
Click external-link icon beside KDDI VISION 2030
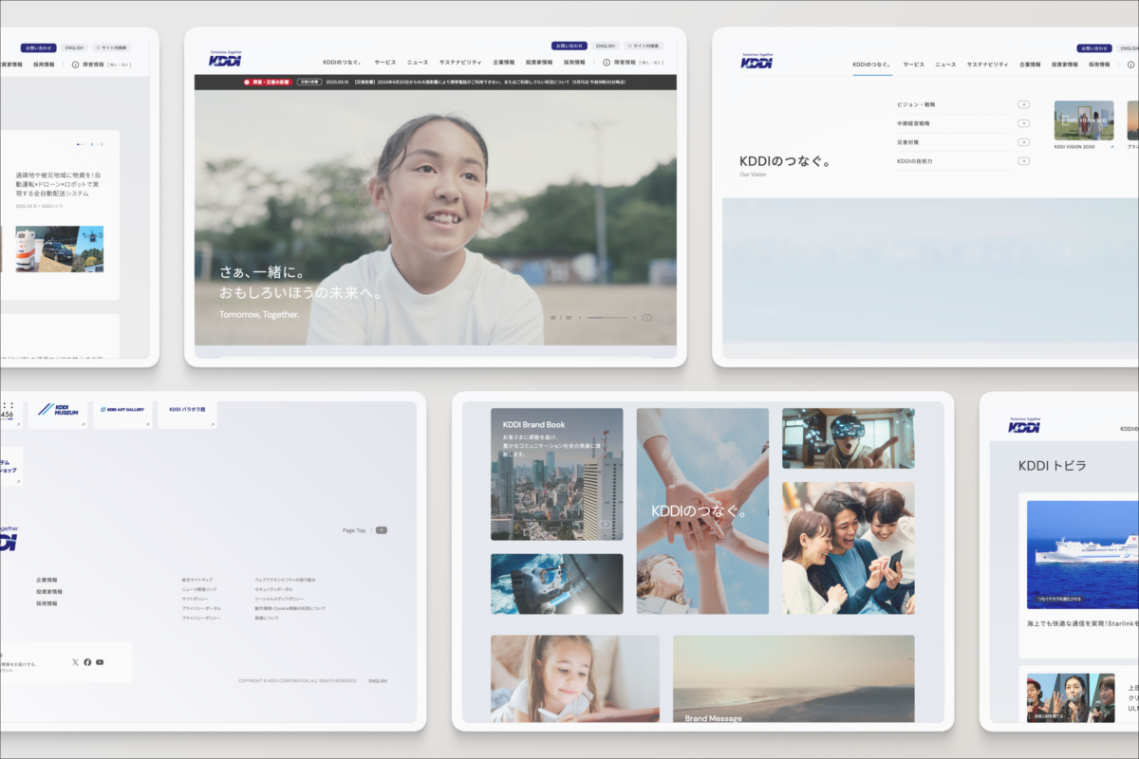click(1111, 148)
